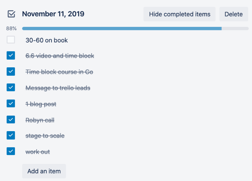The image size is (252, 181).
Task: Click the 'Message to trello leads' text
Action: (58, 88)
